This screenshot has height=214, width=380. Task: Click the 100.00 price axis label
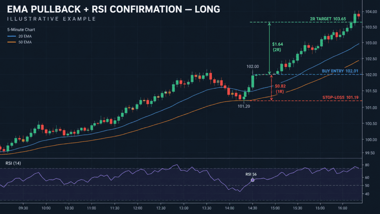coord(371,140)
